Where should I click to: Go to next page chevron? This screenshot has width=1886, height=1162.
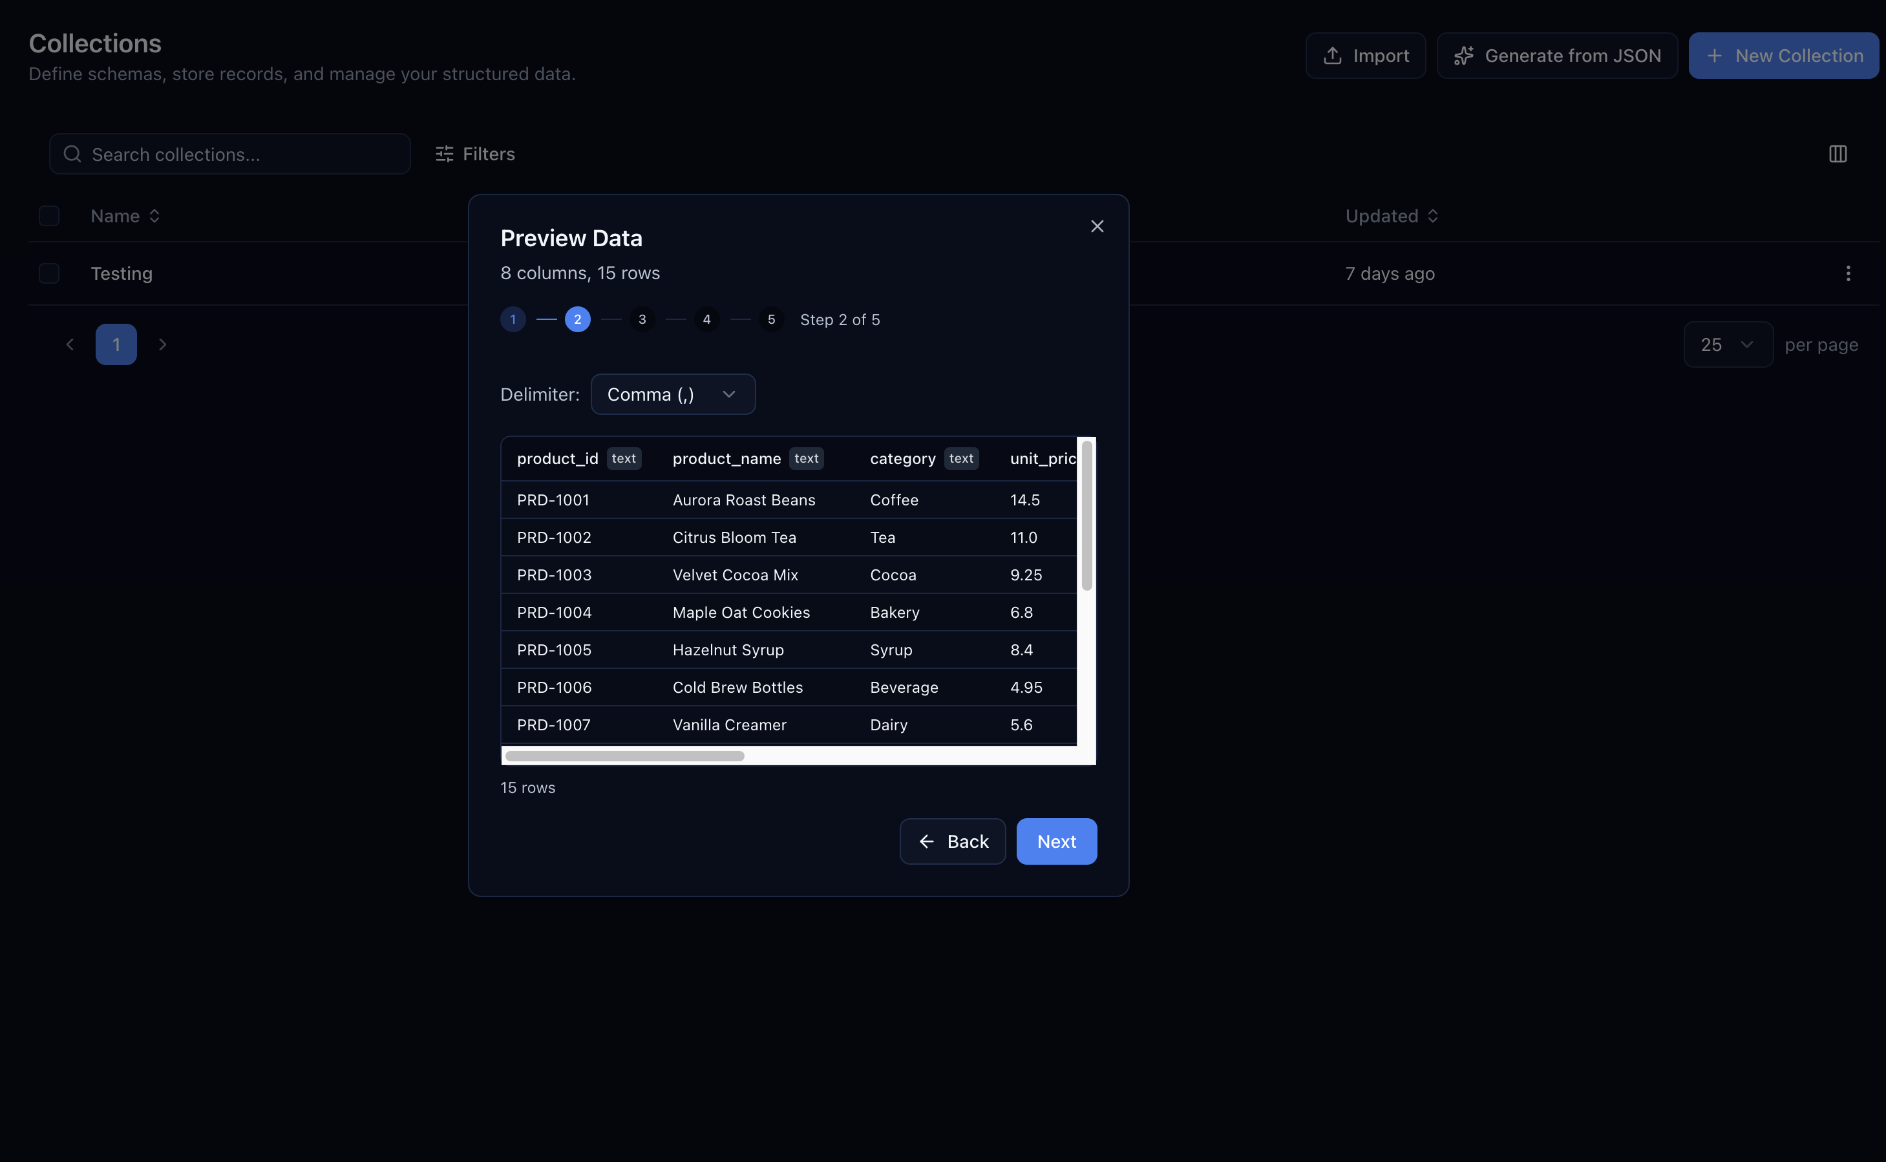162,344
